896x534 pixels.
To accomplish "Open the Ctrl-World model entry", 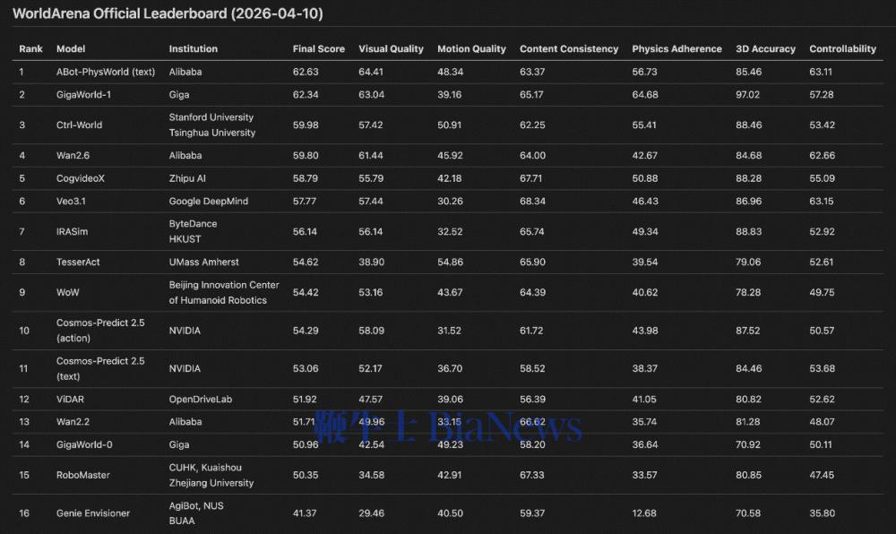I will click(80, 125).
